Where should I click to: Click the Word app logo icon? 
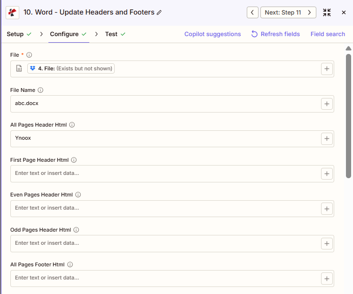[12, 13]
